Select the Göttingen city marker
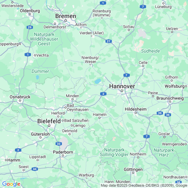 (133, 173)
